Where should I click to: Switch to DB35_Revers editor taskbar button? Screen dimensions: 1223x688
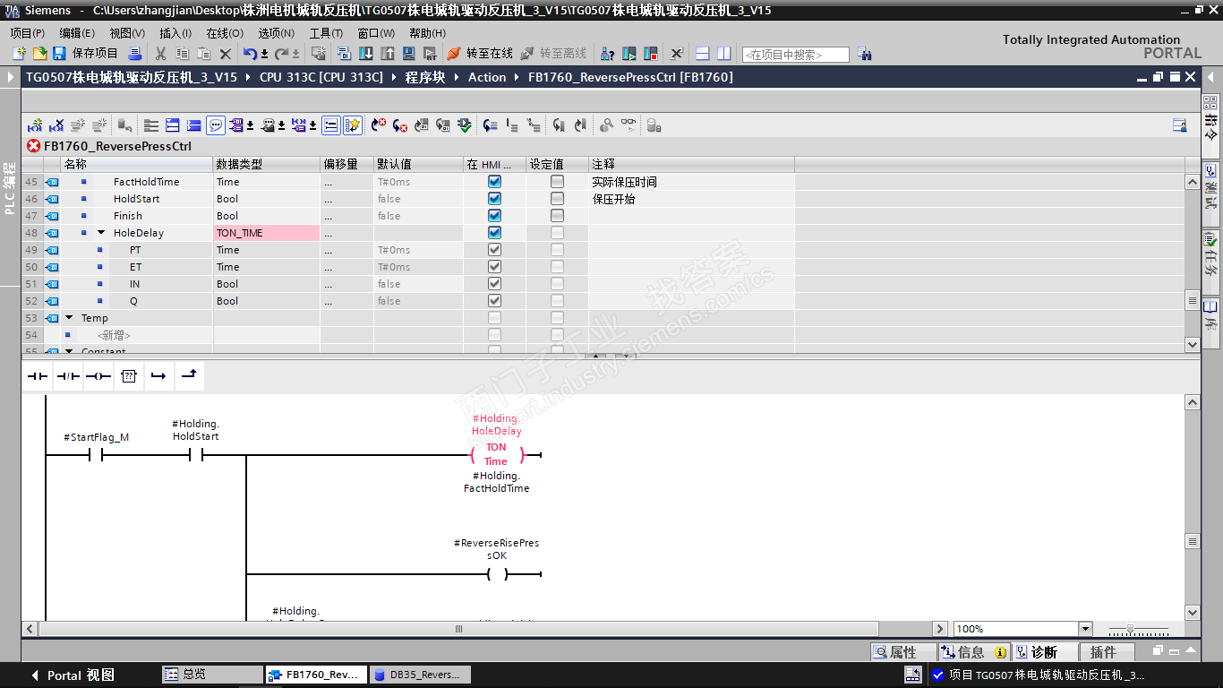pyautogui.click(x=419, y=675)
